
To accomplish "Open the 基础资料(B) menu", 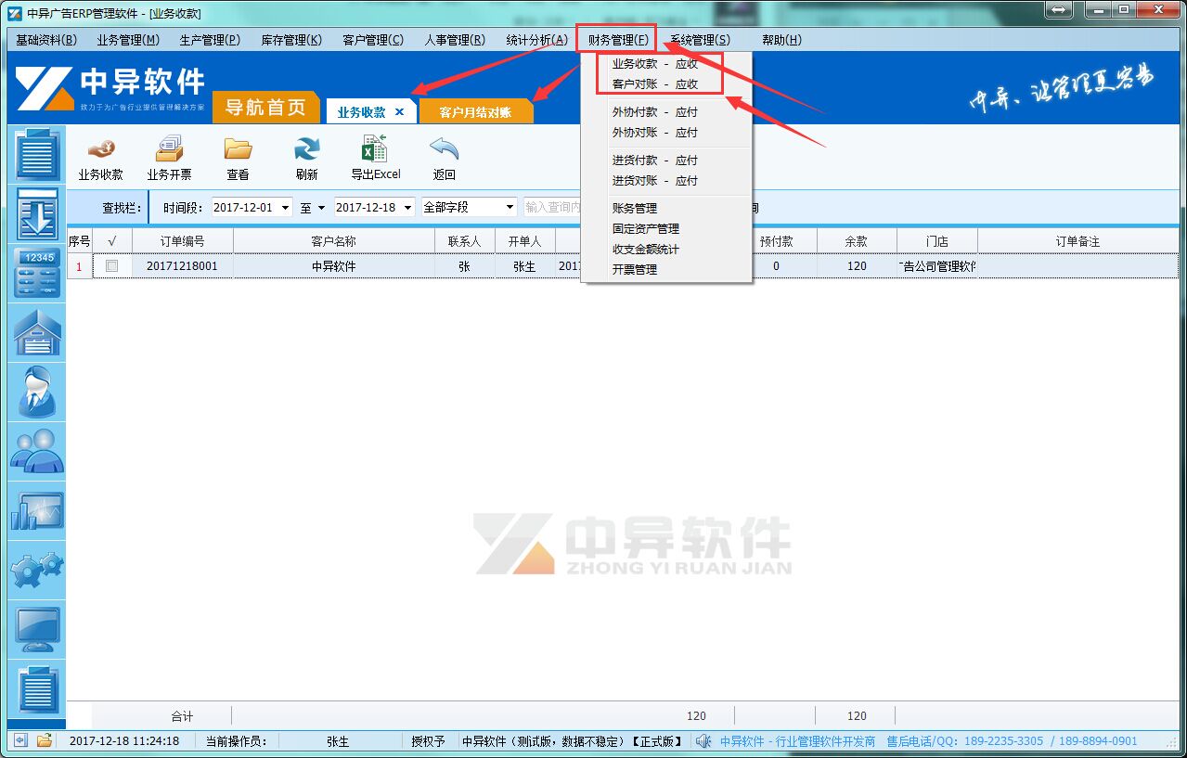I will tap(46, 40).
